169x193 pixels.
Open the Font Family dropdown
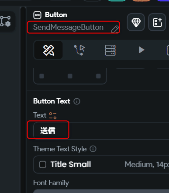(x=101, y=191)
